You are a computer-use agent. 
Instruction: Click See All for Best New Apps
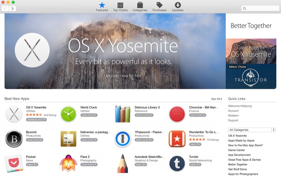[x=216, y=99]
